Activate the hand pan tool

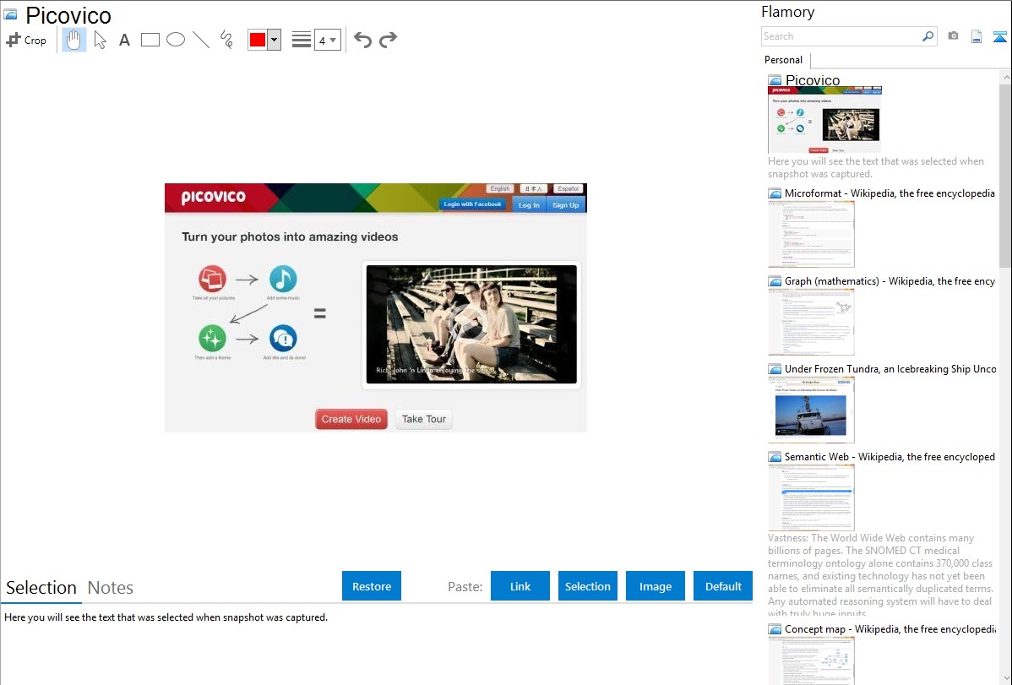pyautogui.click(x=73, y=40)
